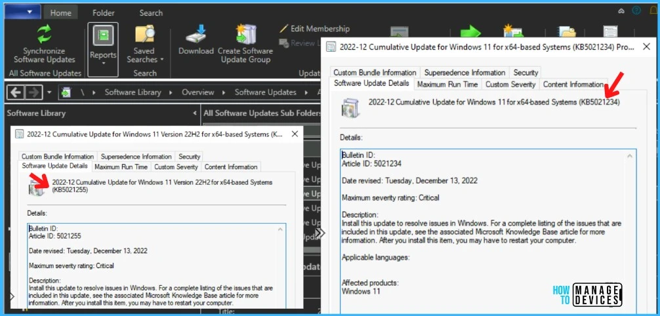Collapse the Software Library pane arrow
This screenshot has width=660, height=316.
tap(194, 113)
